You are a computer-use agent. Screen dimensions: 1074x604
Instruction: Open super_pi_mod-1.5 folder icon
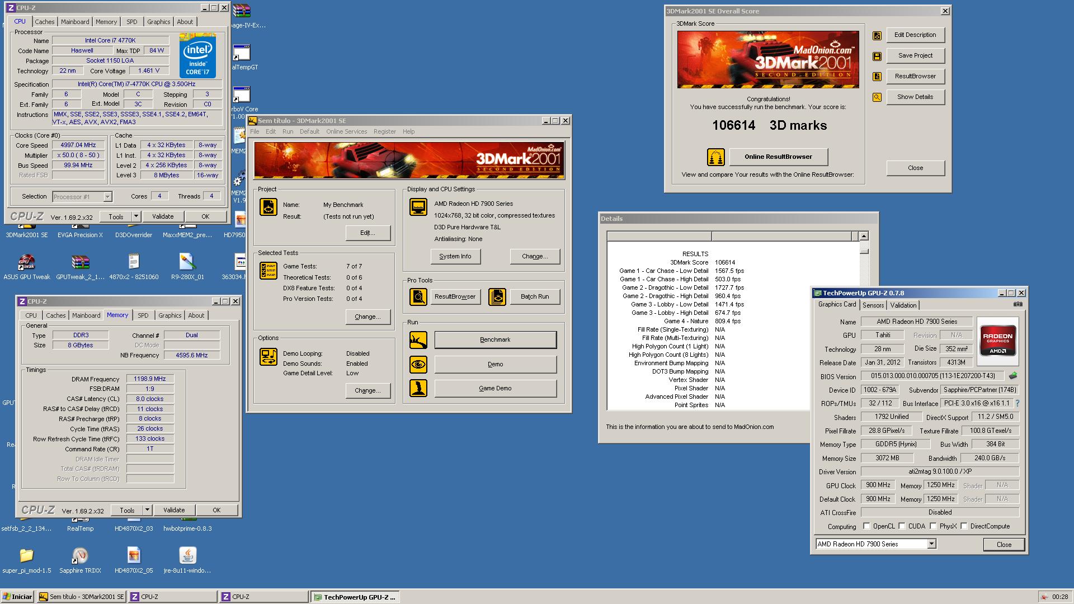[x=26, y=560]
